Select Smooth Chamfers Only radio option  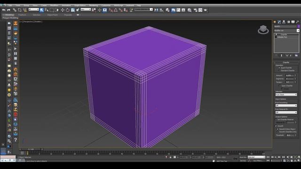click(x=277, y=132)
